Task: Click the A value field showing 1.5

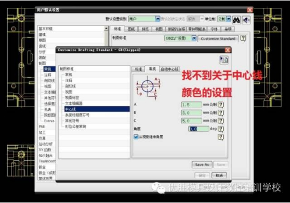Action: click(x=191, y=105)
